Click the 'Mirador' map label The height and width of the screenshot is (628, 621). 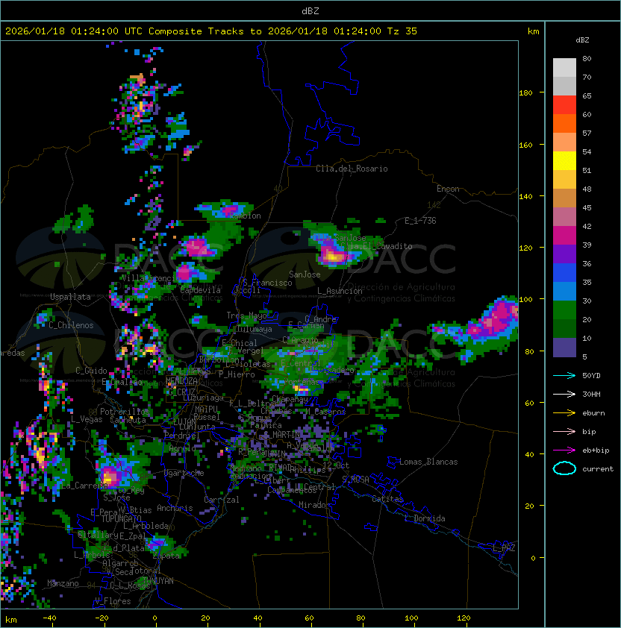click(315, 505)
